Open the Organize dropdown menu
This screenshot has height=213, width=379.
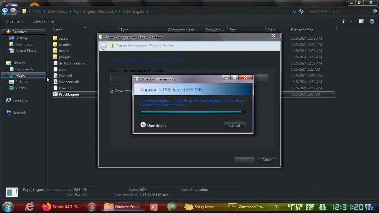(15, 21)
